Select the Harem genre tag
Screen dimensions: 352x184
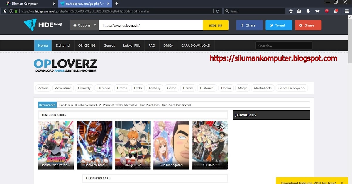tap(188, 88)
